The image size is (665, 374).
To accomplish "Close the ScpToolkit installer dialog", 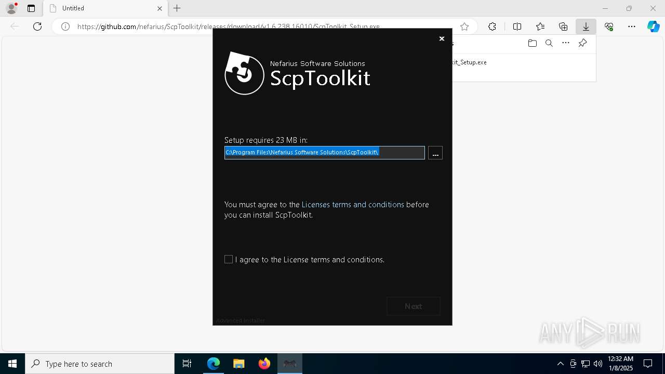I will click(x=442, y=38).
